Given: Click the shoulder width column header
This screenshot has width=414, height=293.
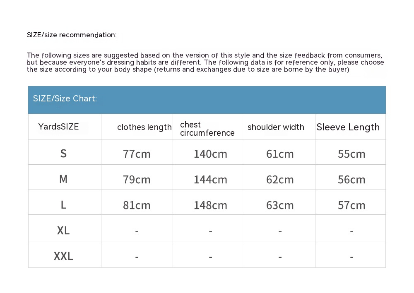Looking at the screenshot, I should pyautogui.click(x=276, y=127).
